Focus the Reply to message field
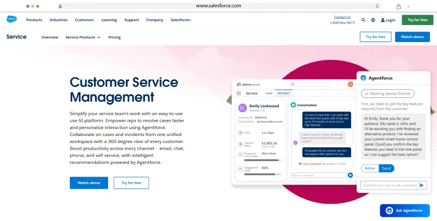 click(319, 175)
